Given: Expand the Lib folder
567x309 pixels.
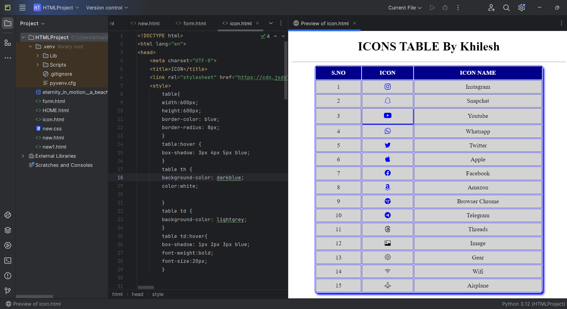Looking at the screenshot, I should pos(37,56).
